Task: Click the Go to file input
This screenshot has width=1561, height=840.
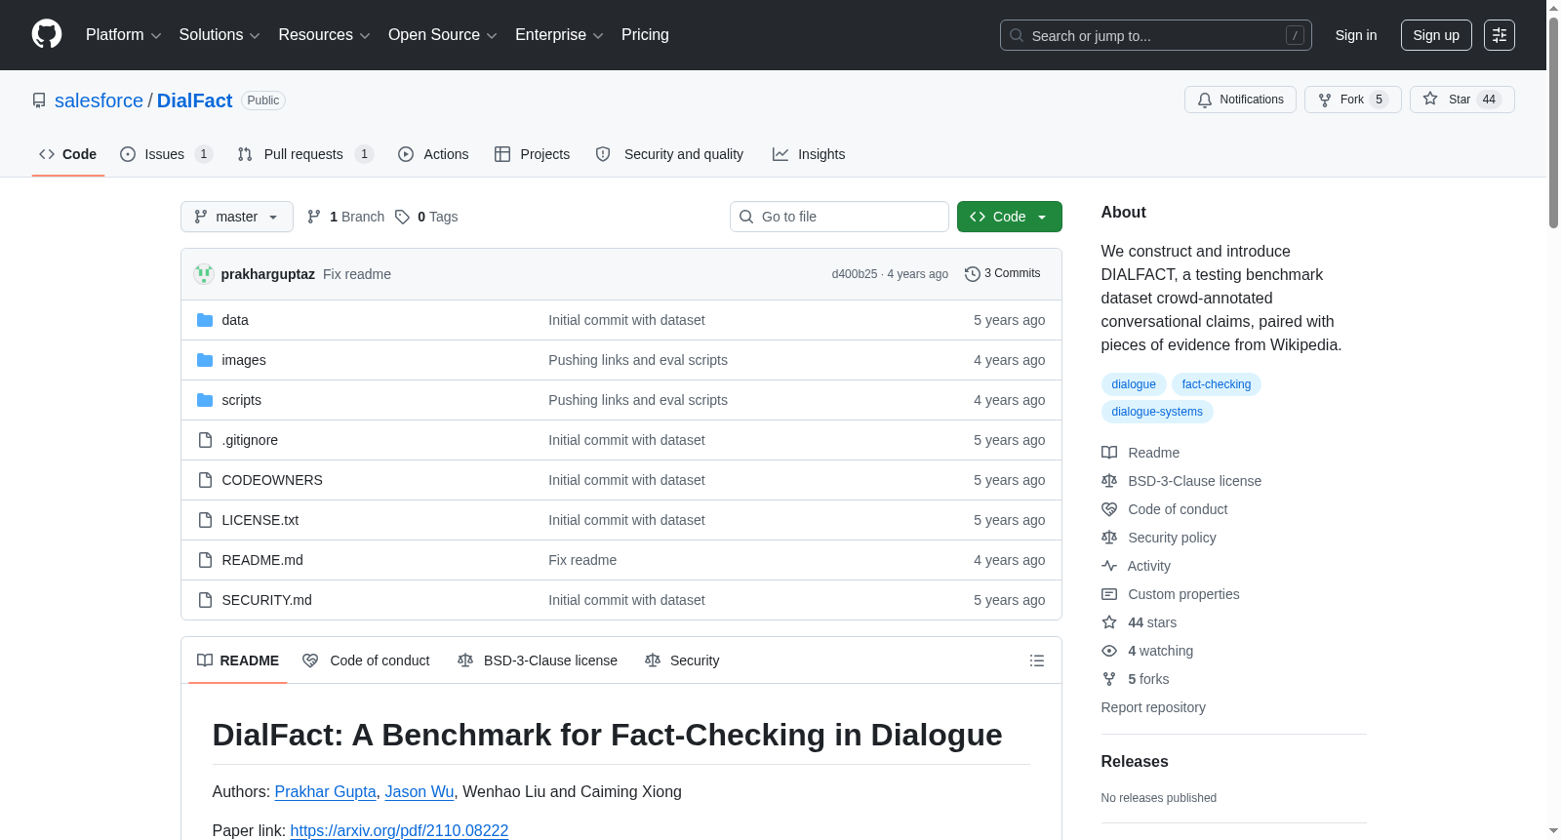Action: pos(839,217)
